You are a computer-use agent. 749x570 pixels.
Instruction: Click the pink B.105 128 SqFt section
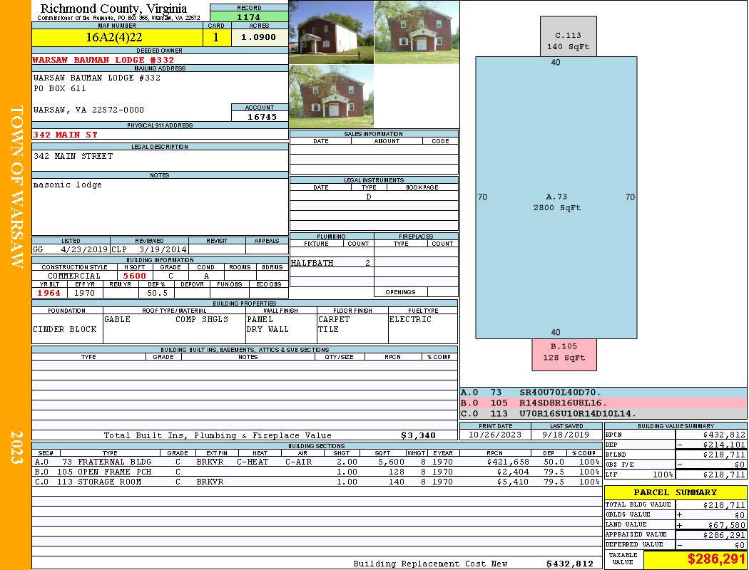click(x=564, y=354)
